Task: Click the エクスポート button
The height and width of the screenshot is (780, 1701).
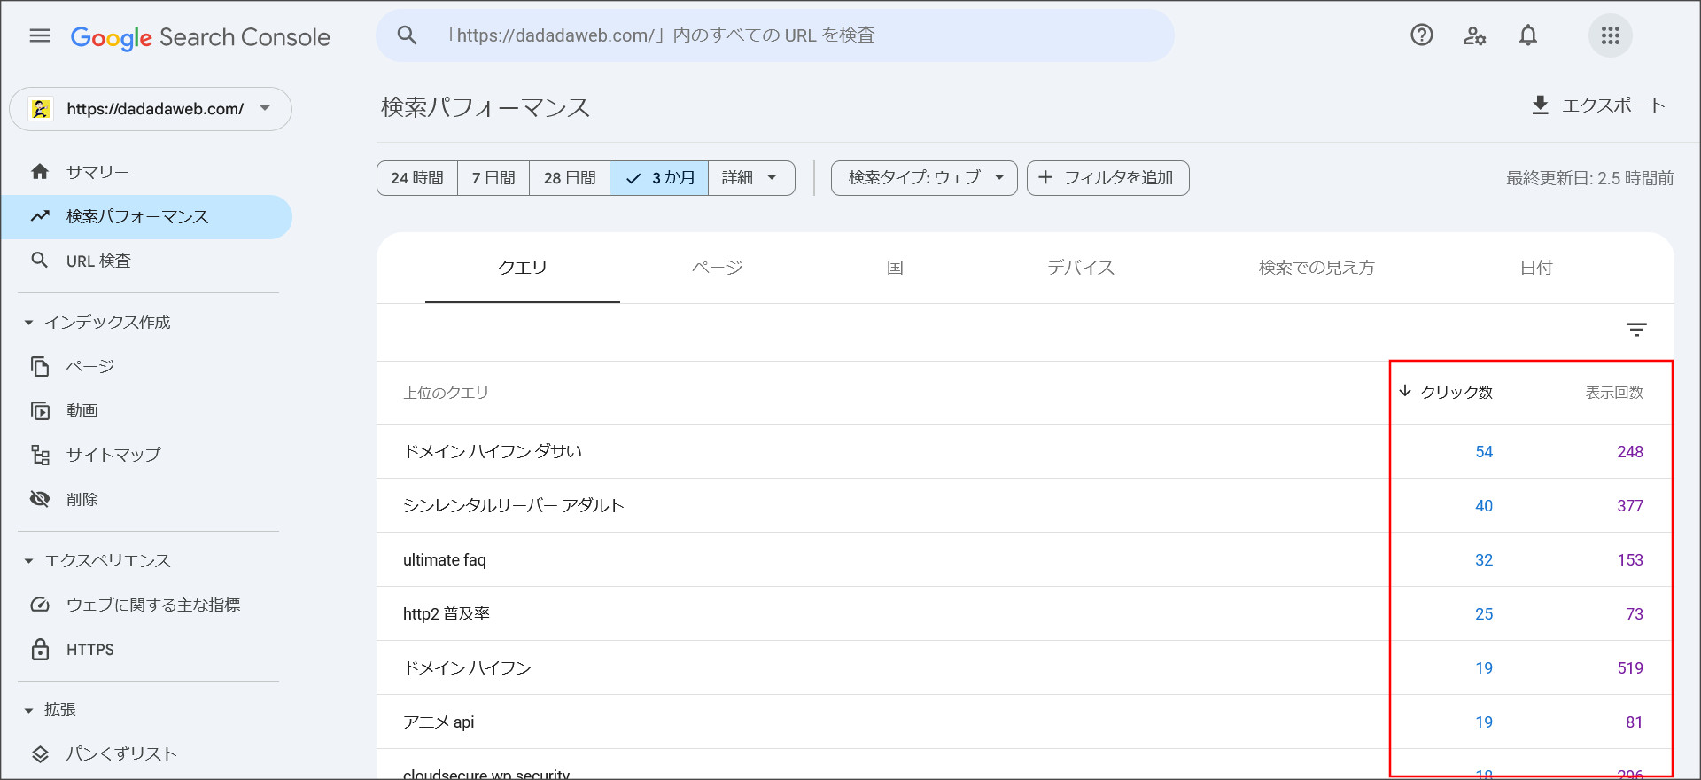Action: tap(1598, 105)
